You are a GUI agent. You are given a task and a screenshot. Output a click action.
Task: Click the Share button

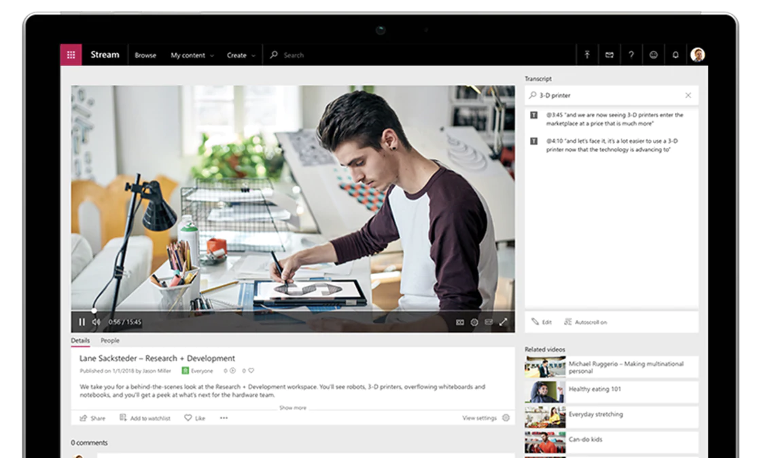pos(92,418)
